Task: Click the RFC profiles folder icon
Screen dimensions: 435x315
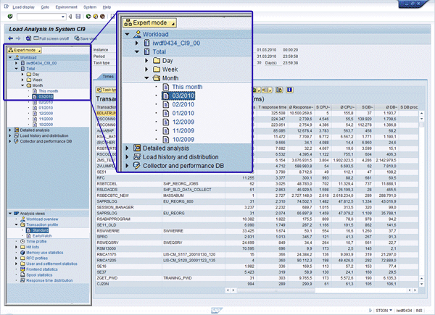Action: click(22, 258)
